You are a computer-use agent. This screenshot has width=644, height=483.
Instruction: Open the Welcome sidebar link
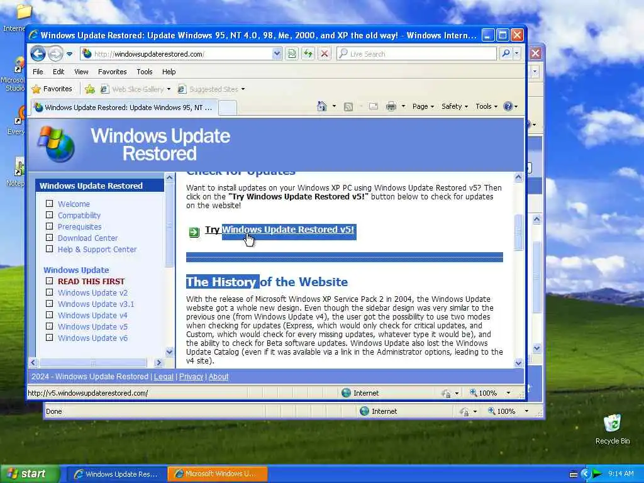tap(74, 204)
